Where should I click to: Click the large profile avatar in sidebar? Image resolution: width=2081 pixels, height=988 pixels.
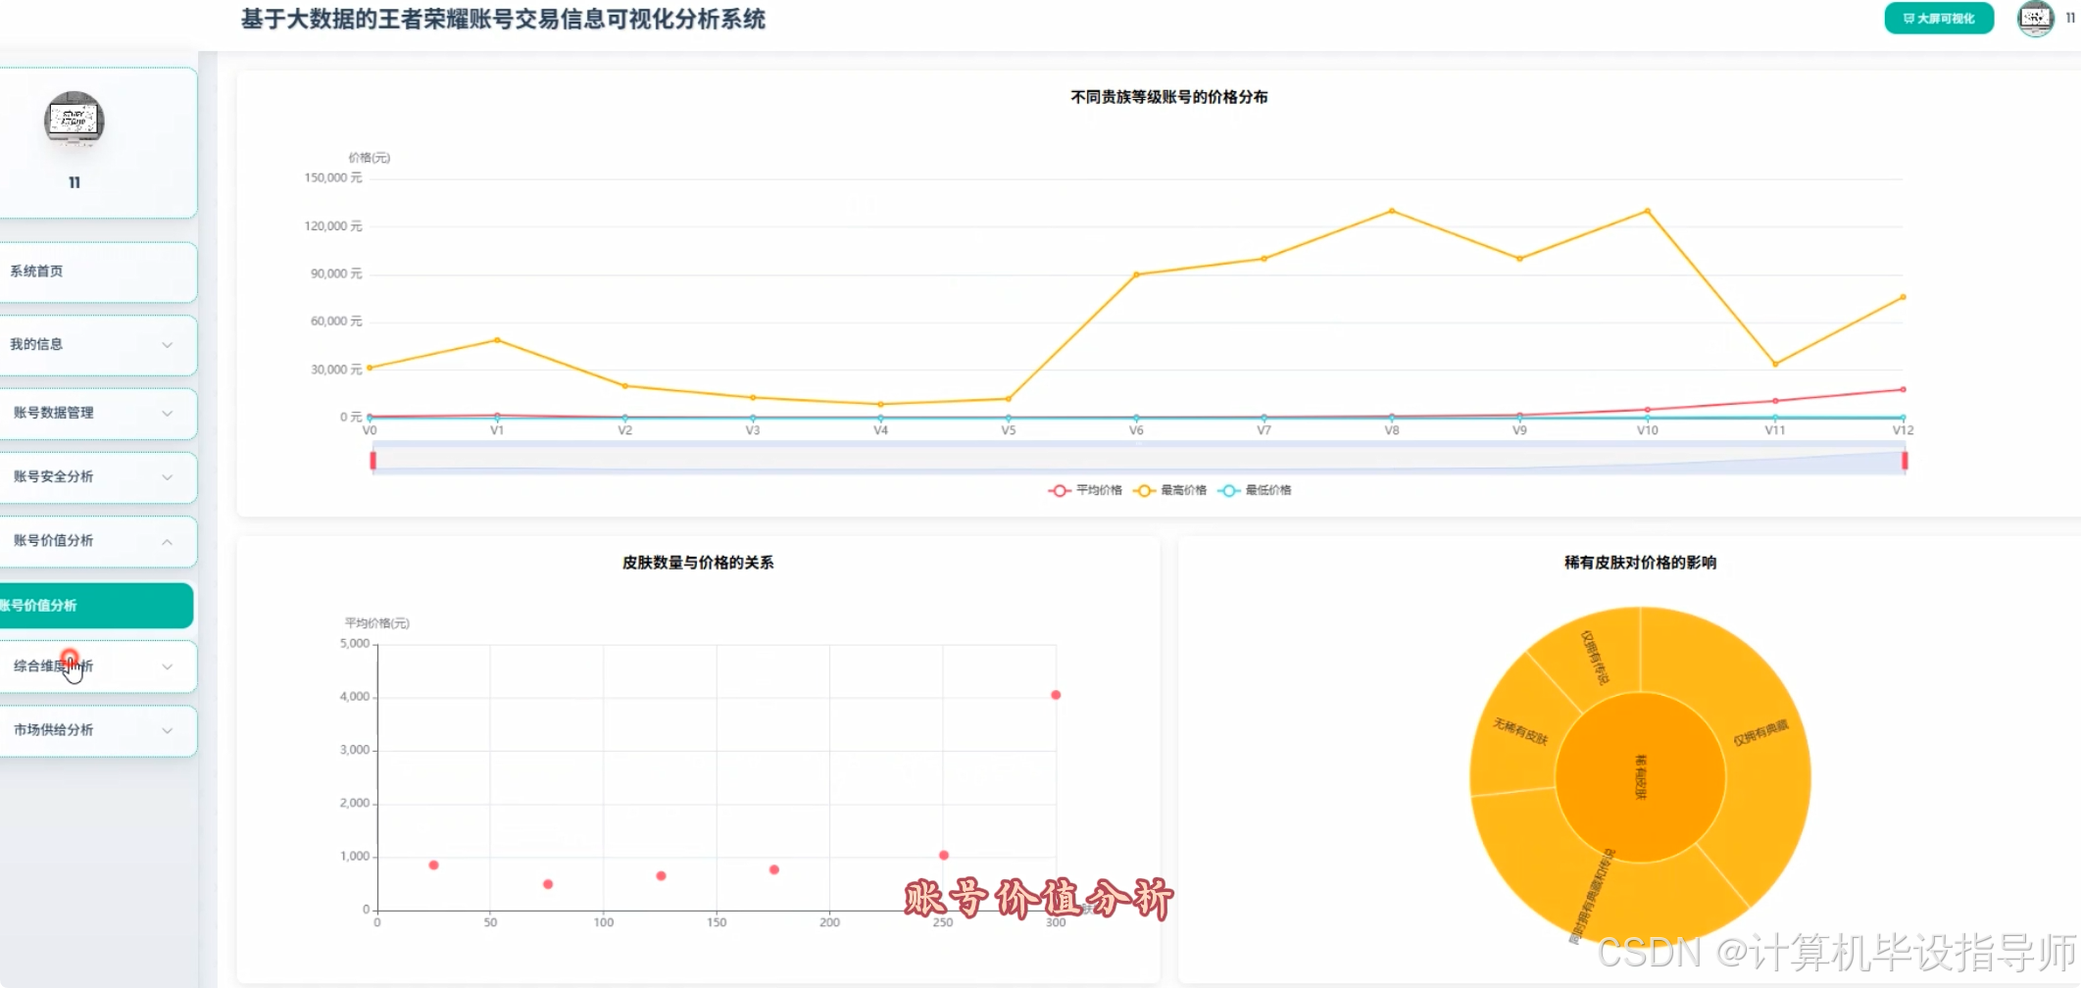point(74,120)
